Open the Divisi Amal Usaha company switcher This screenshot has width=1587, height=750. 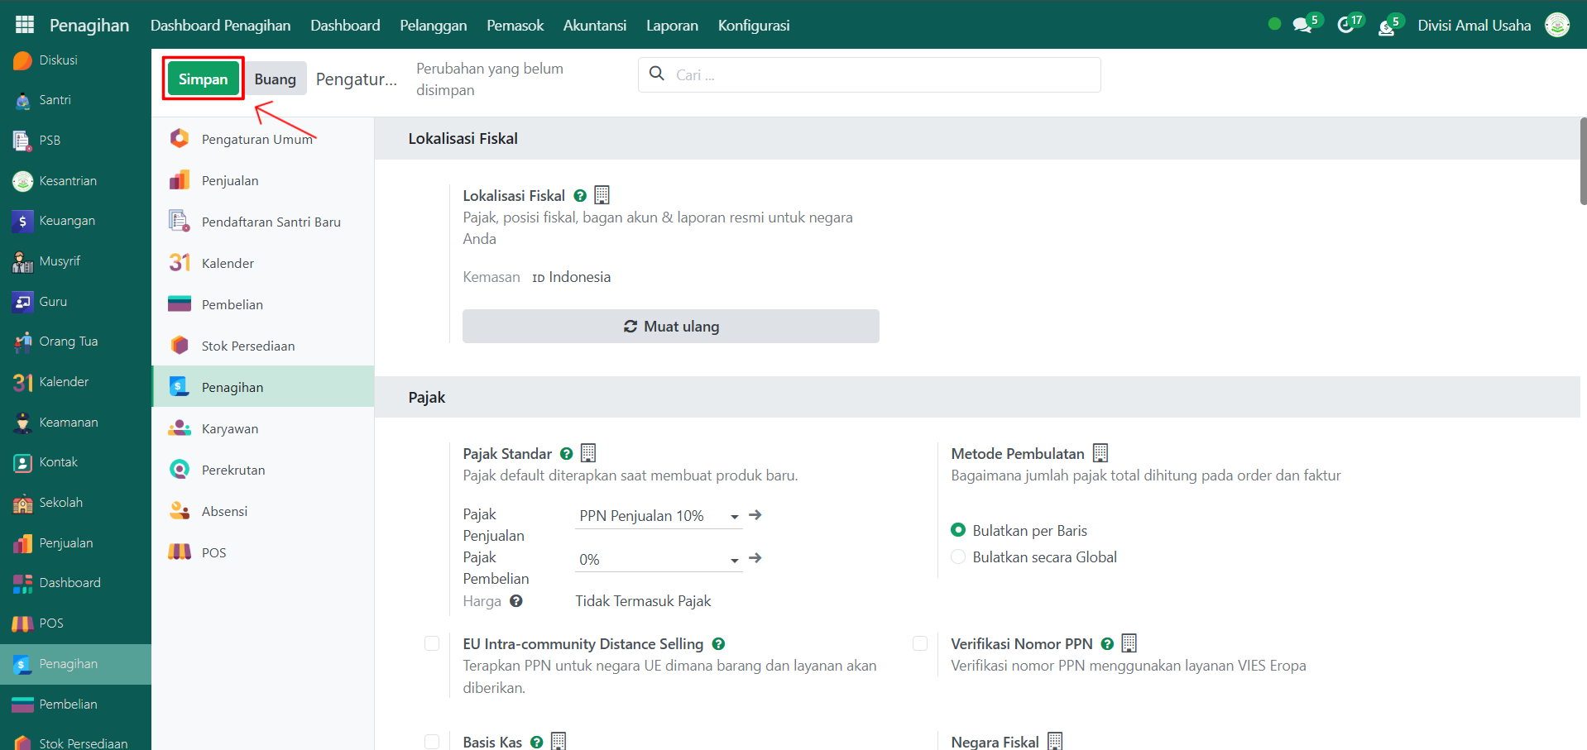[x=1474, y=26]
